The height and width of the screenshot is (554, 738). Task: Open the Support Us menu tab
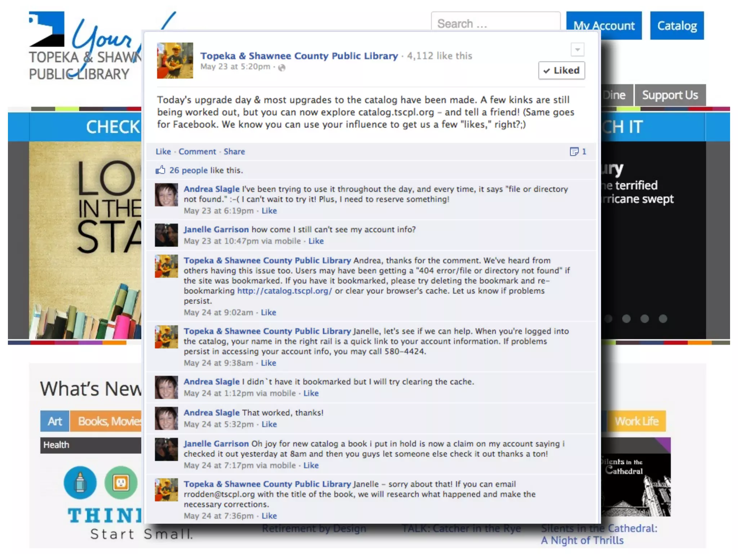tap(670, 95)
